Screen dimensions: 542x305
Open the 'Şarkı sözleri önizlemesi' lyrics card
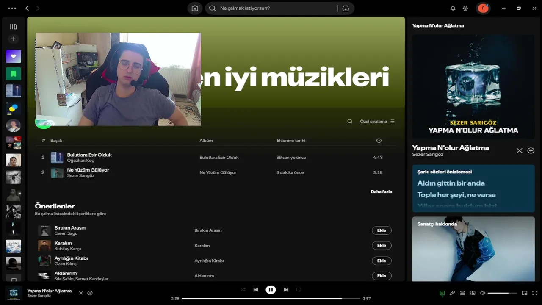pos(473,189)
